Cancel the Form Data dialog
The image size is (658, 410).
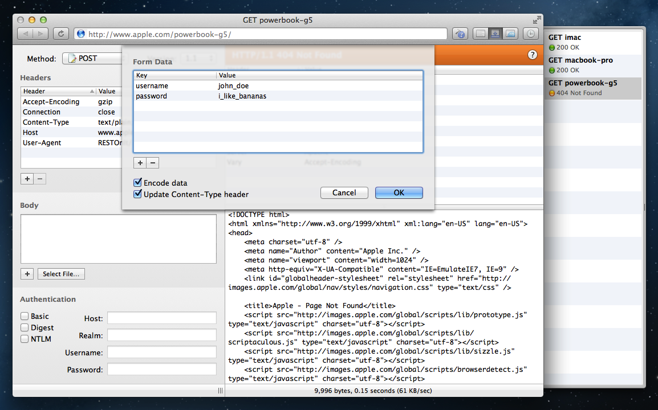pos(344,192)
